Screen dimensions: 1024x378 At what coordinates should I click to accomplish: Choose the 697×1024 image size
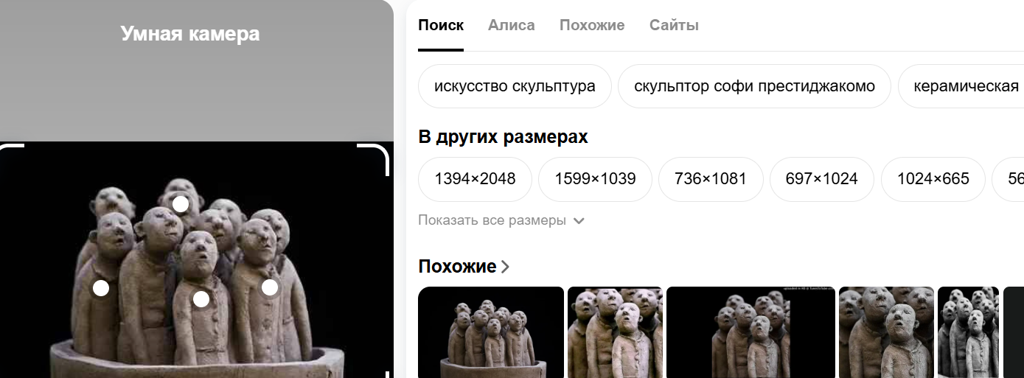pos(822,179)
